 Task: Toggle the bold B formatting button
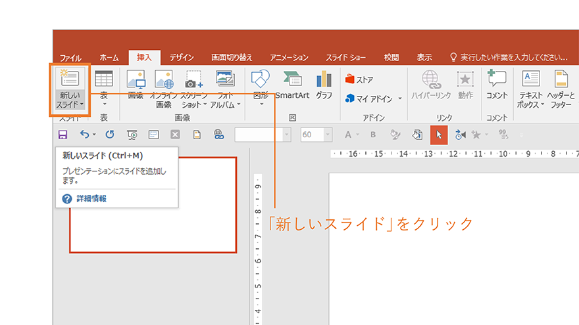point(372,135)
